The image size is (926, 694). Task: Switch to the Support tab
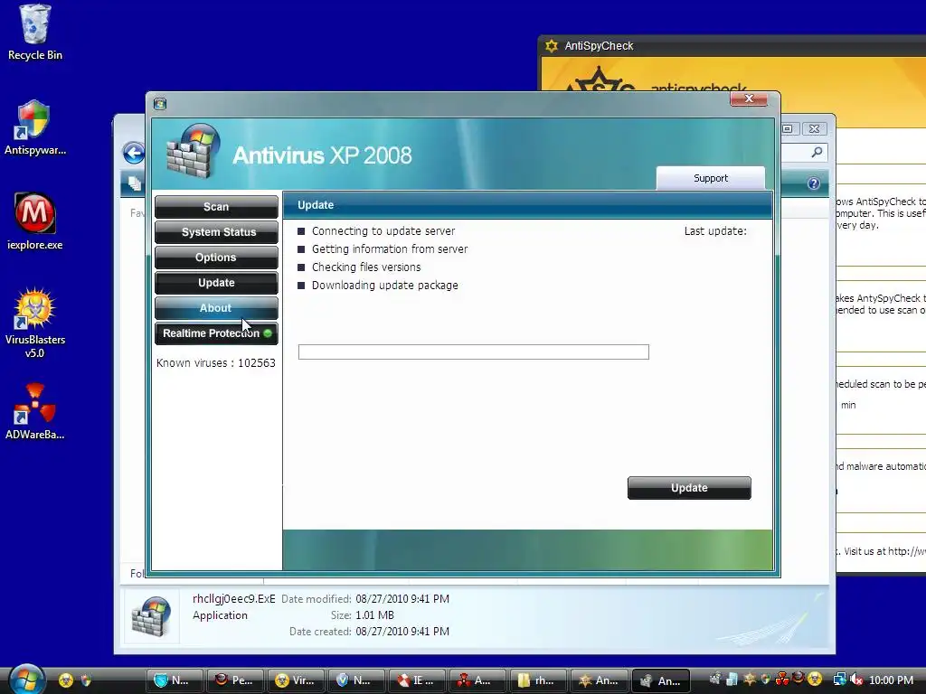[711, 178]
